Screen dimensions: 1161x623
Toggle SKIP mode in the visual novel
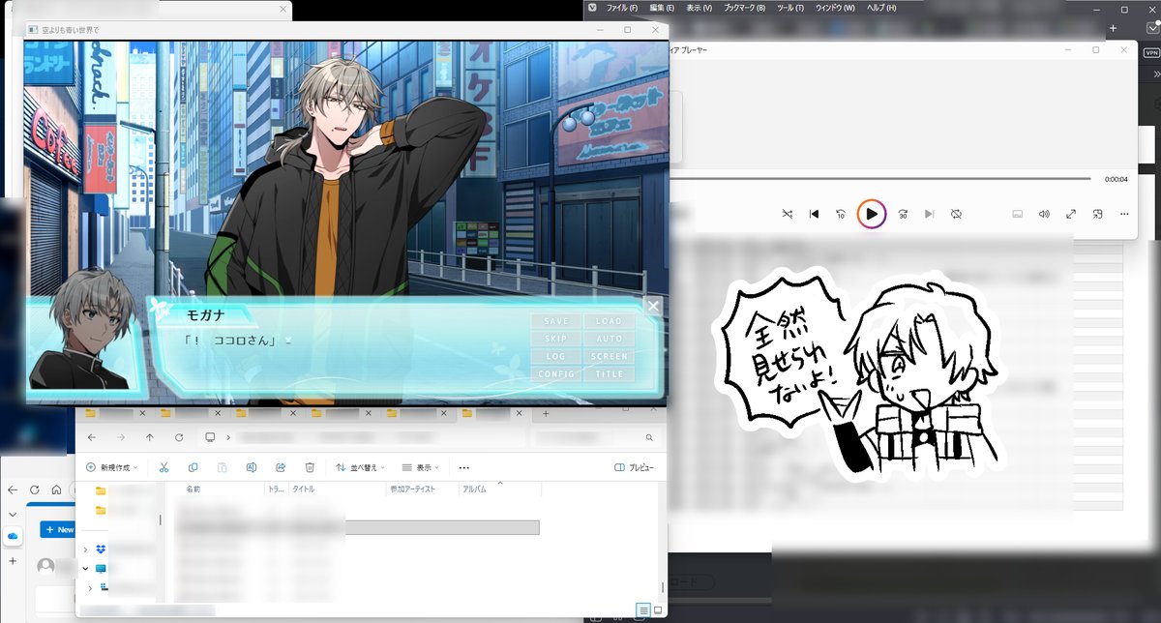[x=556, y=339]
